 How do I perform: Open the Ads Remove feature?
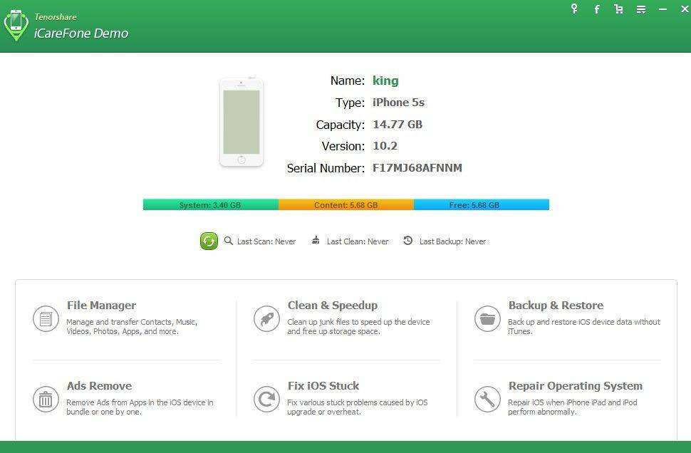tap(99, 386)
